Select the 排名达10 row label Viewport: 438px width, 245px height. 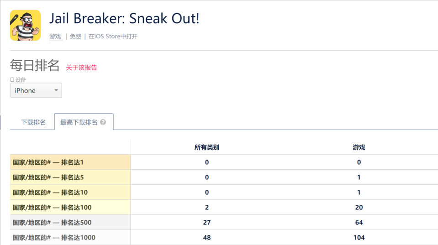tap(50, 193)
